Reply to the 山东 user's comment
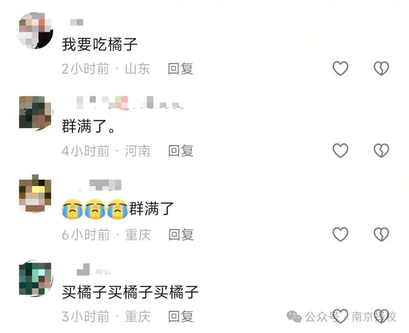The image size is (409, 333). [x=180, y=69]
